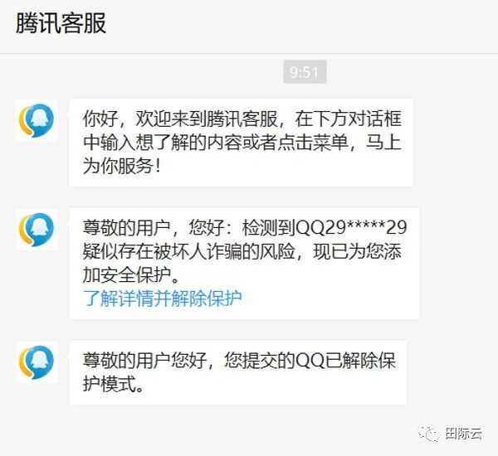
Task: Click the line 中输入想了解的内容或者点击菜单
Action: tap(216, 143)
